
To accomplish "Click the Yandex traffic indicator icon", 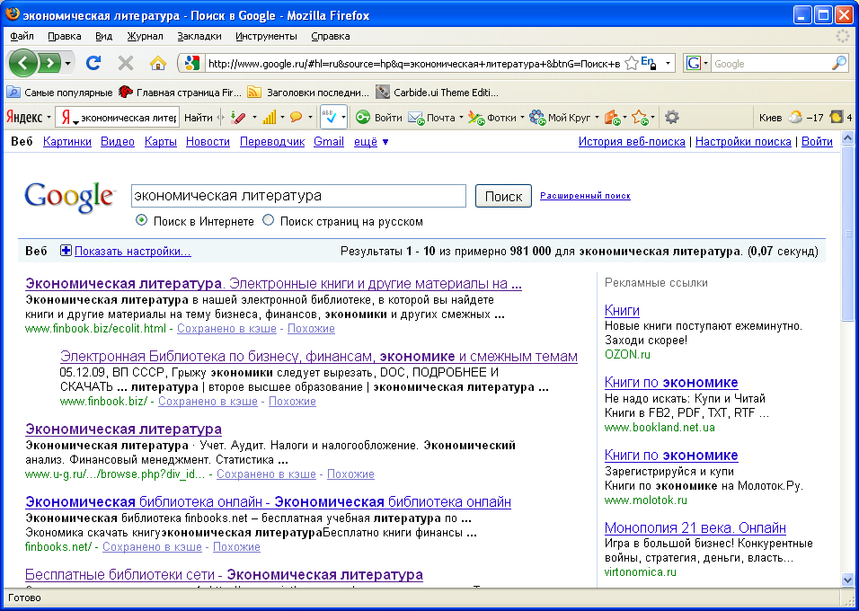I will 837,118.
